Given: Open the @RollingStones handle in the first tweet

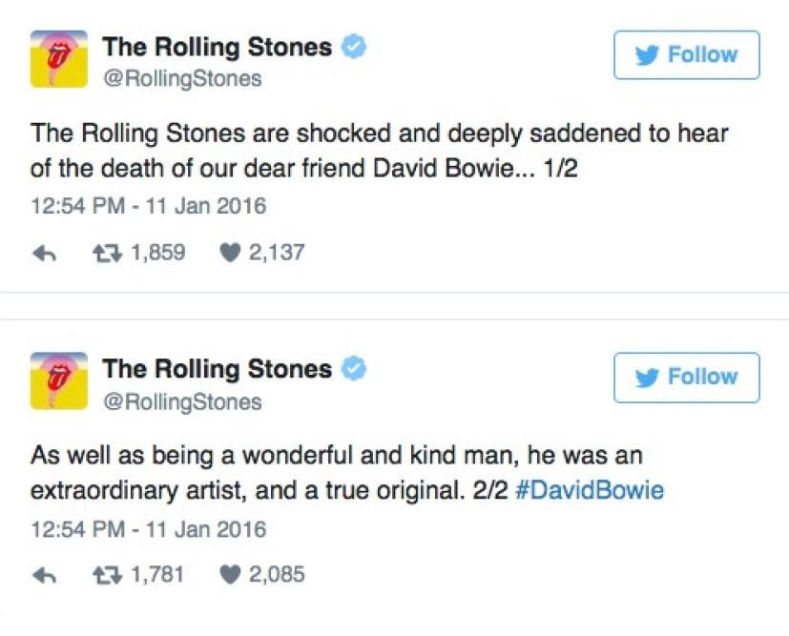Looking at the screenshot, I should pos(181,78).
